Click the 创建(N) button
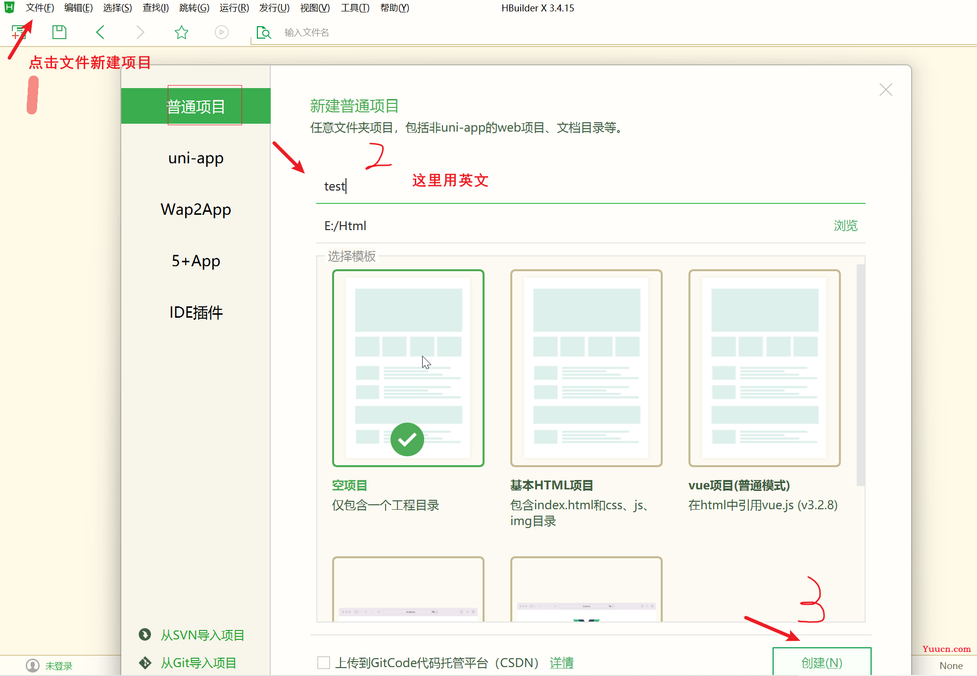The width and height of the screenshot is (977, 676). (x=822, y=662)
